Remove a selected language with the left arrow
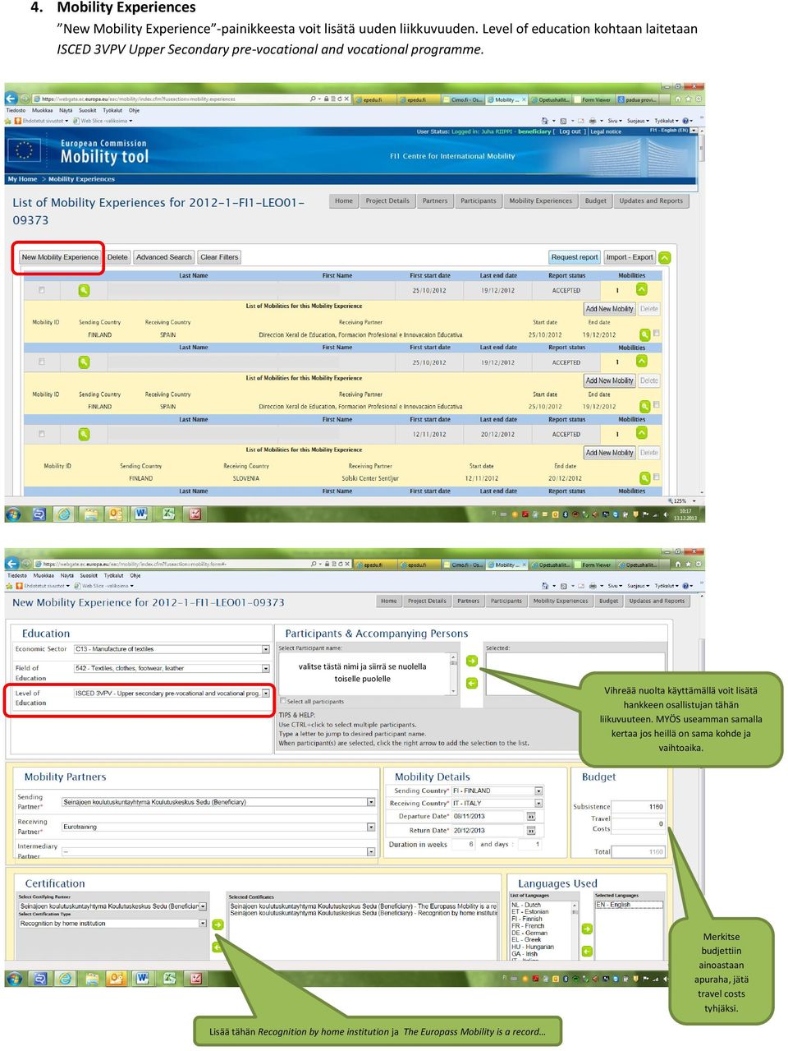Viewport: 788px width, 1051px height. click(x=587, y=952)
